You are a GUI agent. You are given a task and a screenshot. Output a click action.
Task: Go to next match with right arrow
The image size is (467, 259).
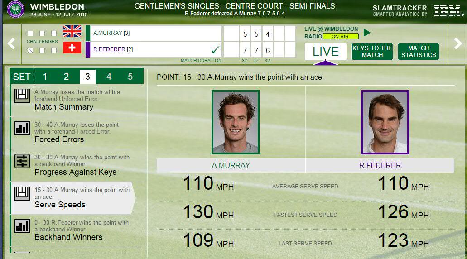[x=457, y=43]
